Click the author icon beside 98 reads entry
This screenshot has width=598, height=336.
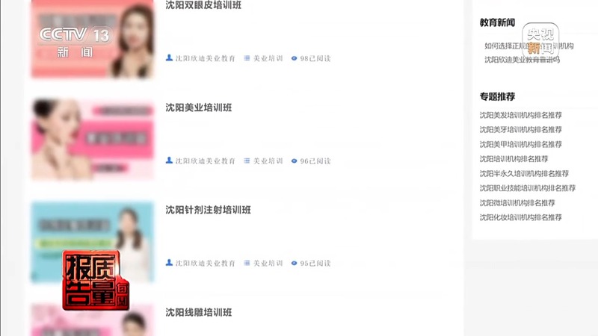170,58
